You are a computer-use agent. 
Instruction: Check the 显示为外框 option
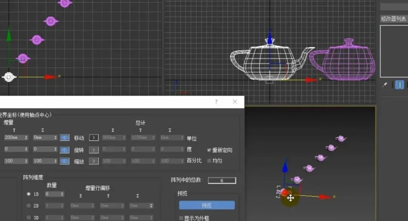click(181, 218)
